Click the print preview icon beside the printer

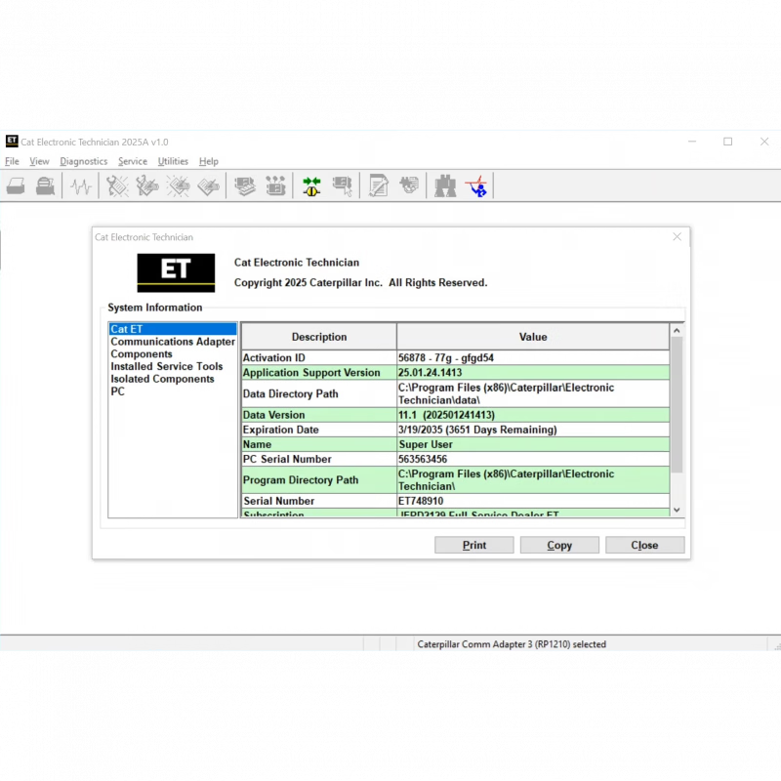coord(46,185)
